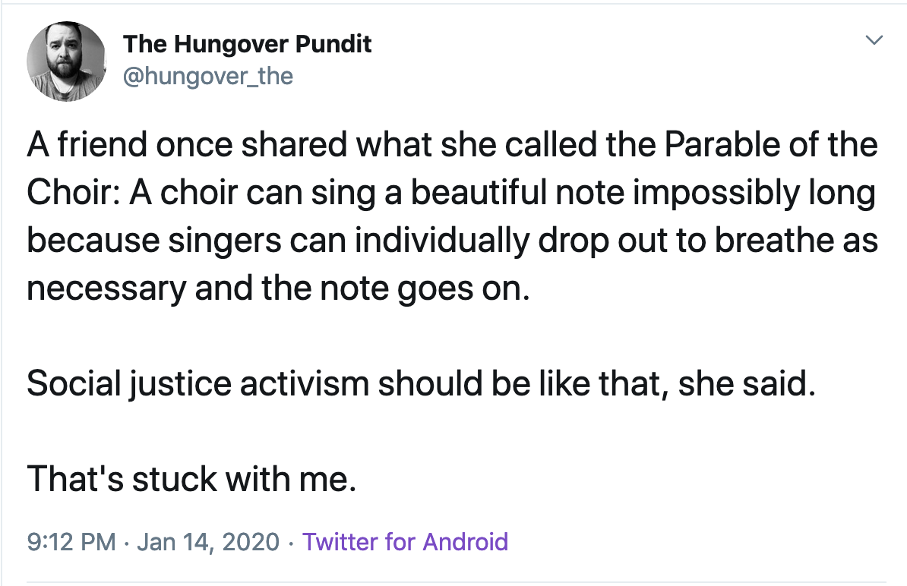Click the word "Pundit" in the account name
This screenshot has height=586, width=907.
[x=333, y=44]
